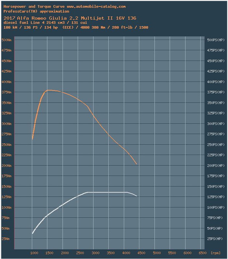Viewport: 228px width, 259px height.
Task: Click '2017 Alfa Romeo Giulia 2.2 Multijet' heading
Action: point(70,18)
